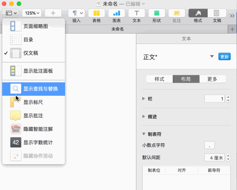This screenshot has height=190, width=237.
Task: Open the 格式 (Format) inspector
Action: [x=198, y=13]
